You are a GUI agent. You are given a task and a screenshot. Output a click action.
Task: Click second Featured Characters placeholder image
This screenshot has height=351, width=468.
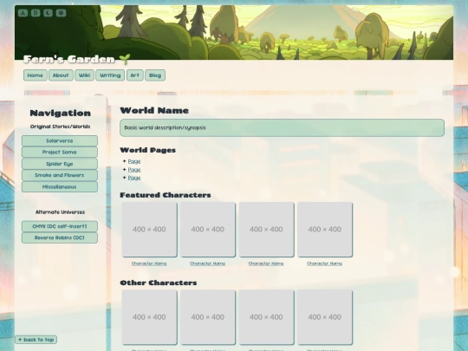[208, 229]
